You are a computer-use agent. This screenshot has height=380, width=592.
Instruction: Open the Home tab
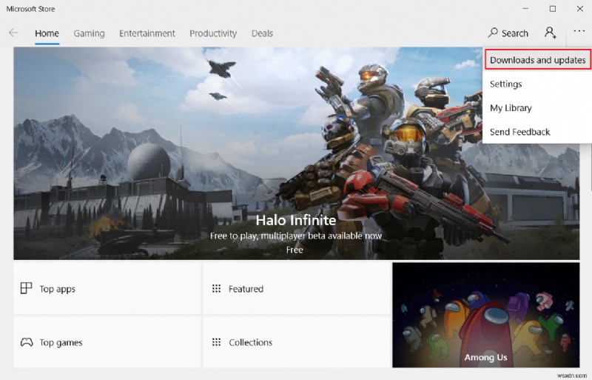47,33
